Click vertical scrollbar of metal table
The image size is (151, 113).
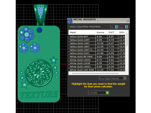pos(127,40)
